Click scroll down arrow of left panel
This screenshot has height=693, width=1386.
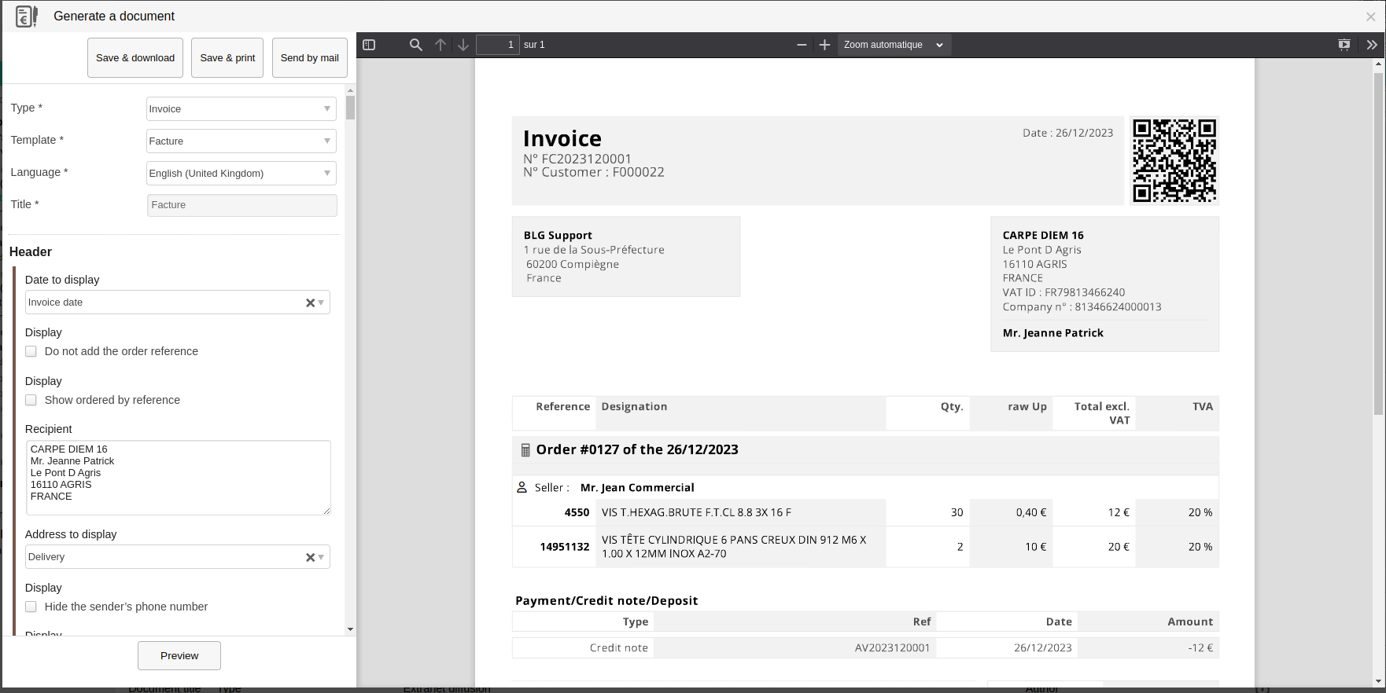(x=351, y=629)
